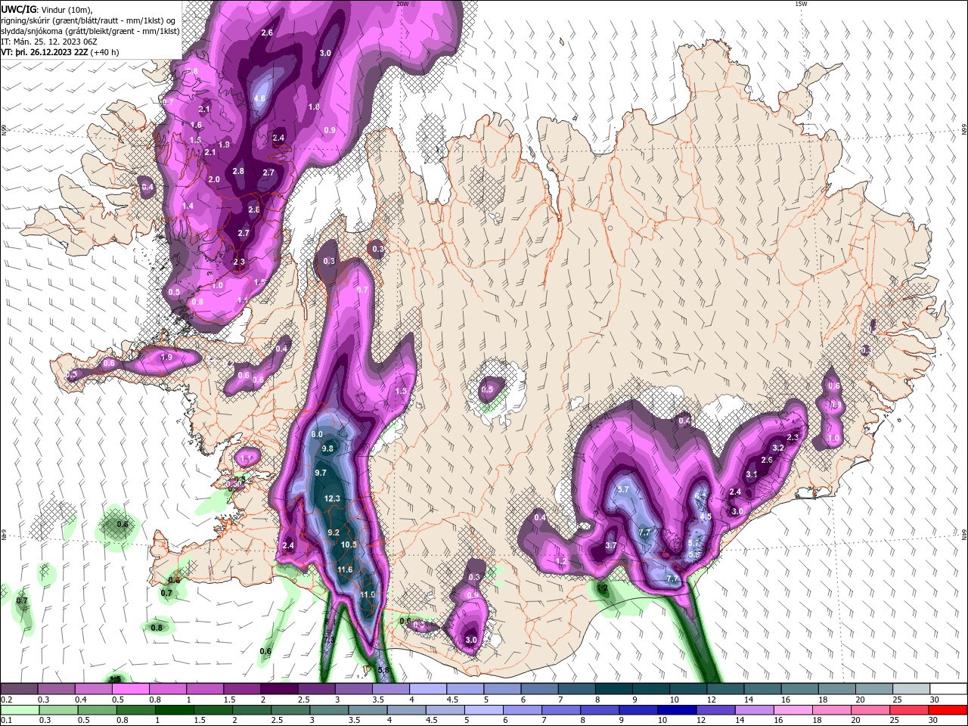Click the 3.1 value in the southeast
This screenshot has height=726, width=968.
click(752, 474)
